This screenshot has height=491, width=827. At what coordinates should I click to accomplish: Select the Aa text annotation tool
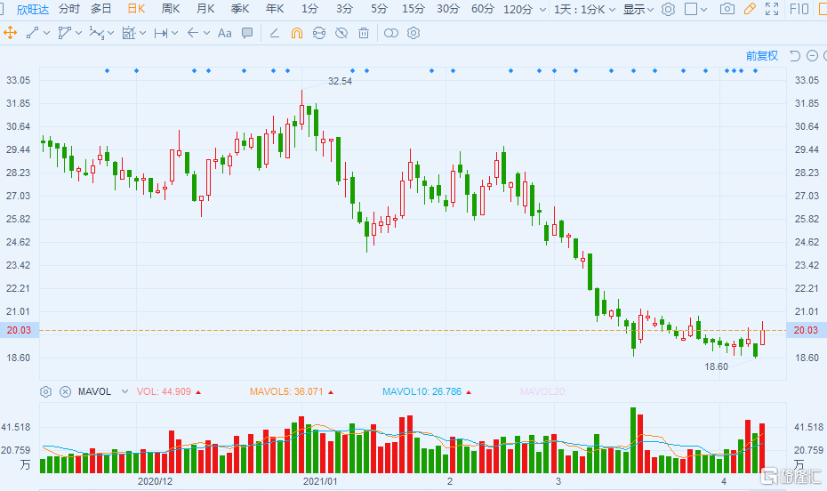click(x=225, y=33)
